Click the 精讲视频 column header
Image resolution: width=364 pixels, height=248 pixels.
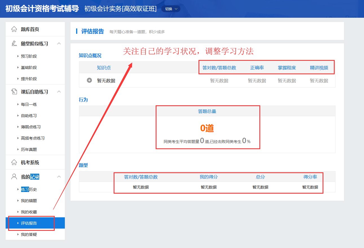pyautogui.click(x=319, y=68)
